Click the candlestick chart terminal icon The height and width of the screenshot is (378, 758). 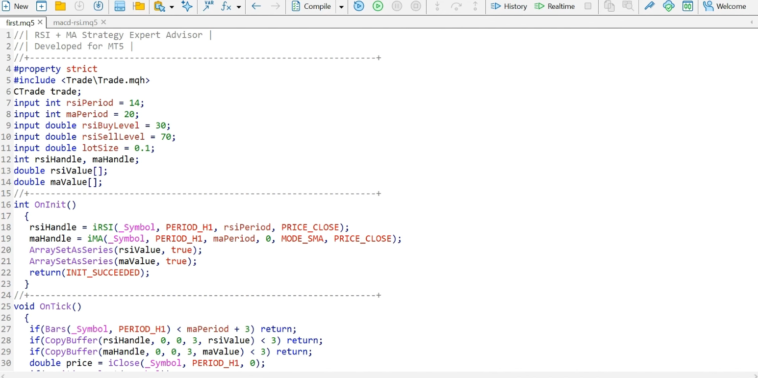point(688,6)
